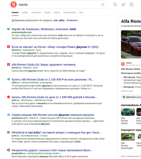Click the avito.ru favicon icon

pyautogui.click(x=8, y=79)
